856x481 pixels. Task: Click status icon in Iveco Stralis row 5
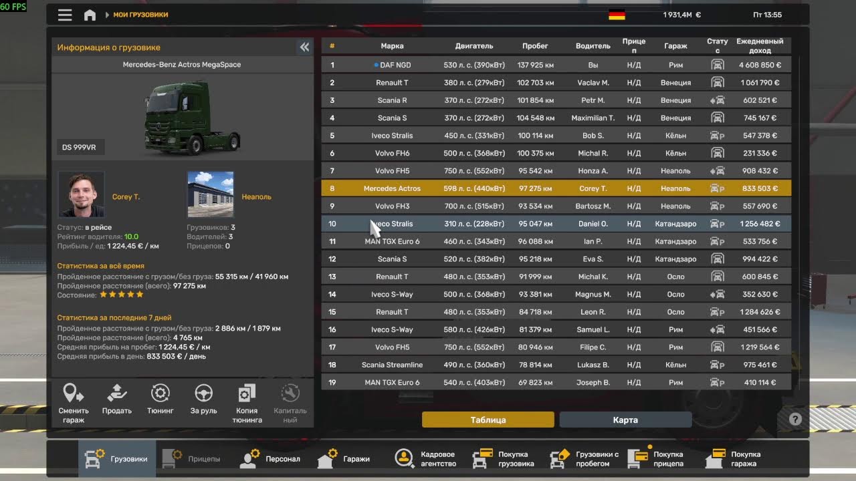click(x=717, y=136)
